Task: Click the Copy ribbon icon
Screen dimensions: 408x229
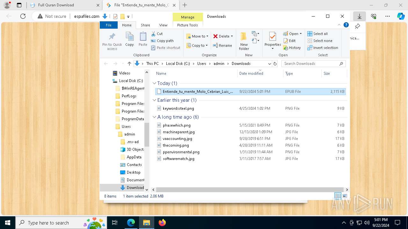Action: pyautogui.click(x=129, y=39)
